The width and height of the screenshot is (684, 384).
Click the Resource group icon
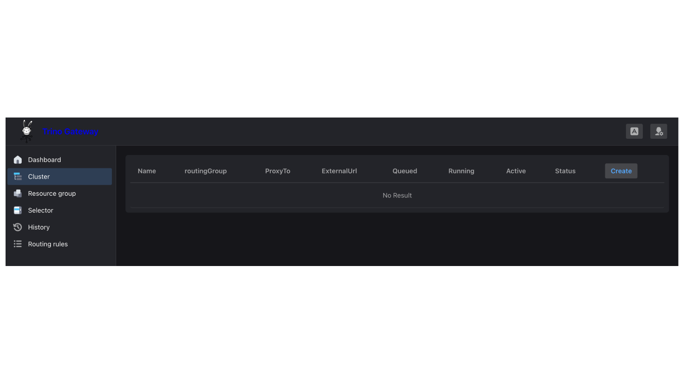[x=18, y=193]
